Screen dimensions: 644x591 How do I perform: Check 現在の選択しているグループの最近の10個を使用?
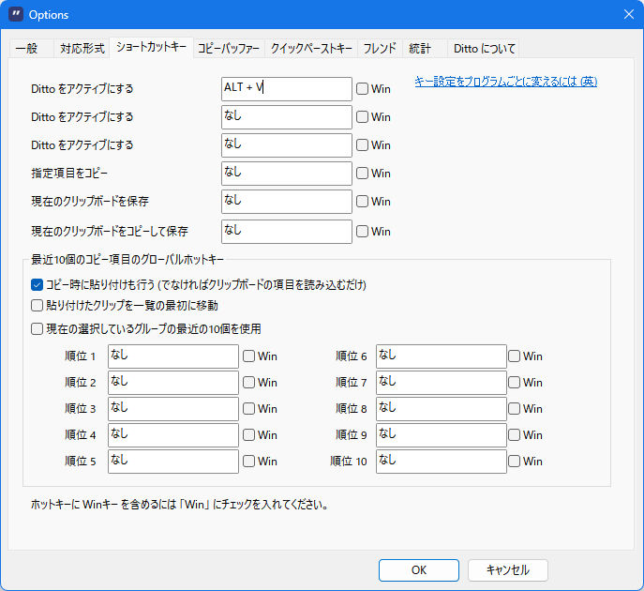[37, 328]
